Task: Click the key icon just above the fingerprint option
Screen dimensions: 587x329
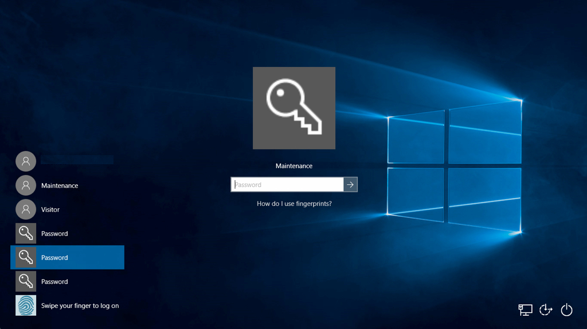Action: 26,282
